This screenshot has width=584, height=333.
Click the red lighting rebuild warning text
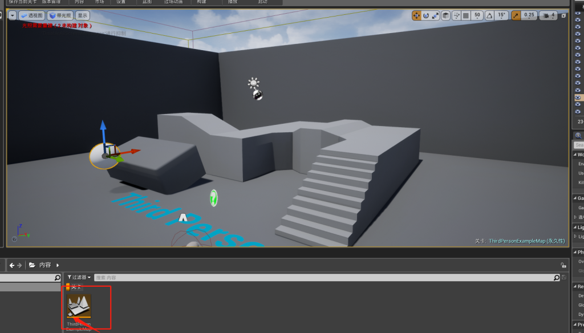point(56,26)
